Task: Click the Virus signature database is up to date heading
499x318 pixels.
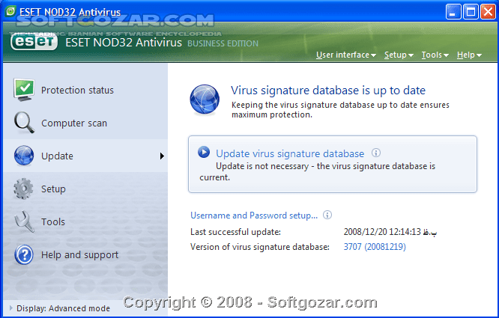Action: (x=328, y=91)
